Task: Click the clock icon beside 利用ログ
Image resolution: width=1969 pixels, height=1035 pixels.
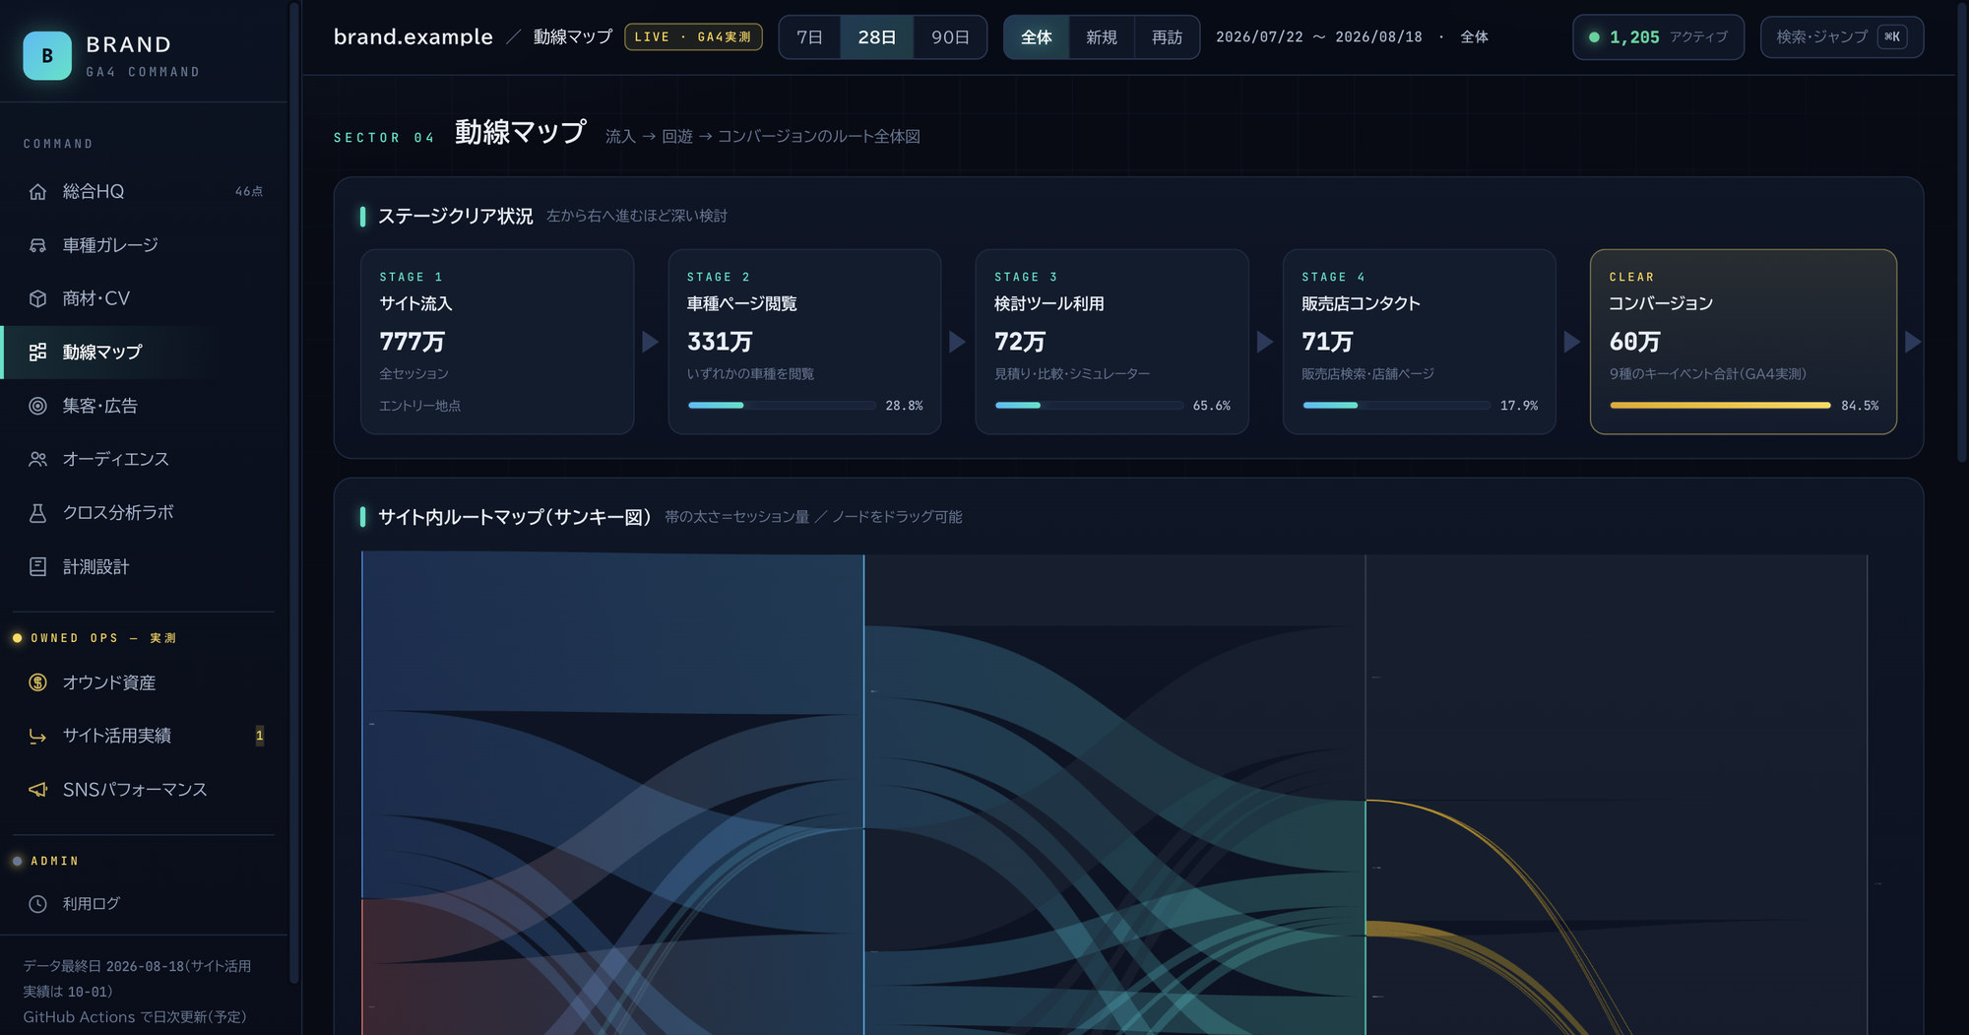Action: [x=37, y=904]
